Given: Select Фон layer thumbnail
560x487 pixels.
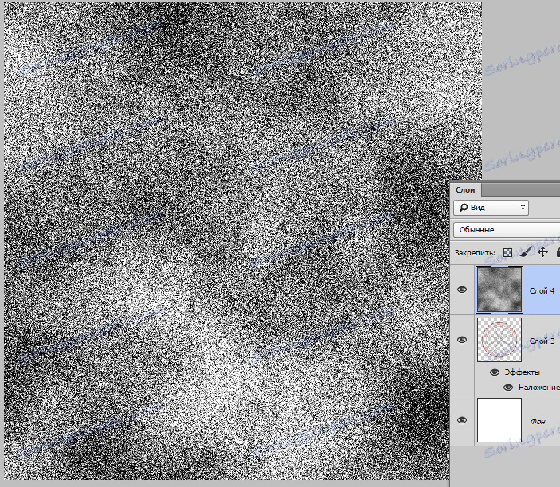Looking at the screenshot, I should click(499, 420).
